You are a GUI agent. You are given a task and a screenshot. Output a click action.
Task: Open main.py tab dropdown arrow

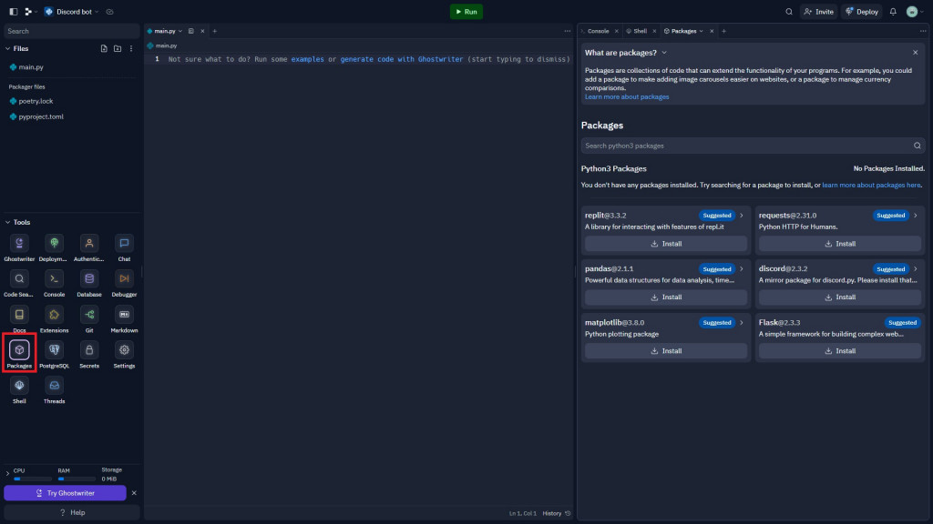180,31
